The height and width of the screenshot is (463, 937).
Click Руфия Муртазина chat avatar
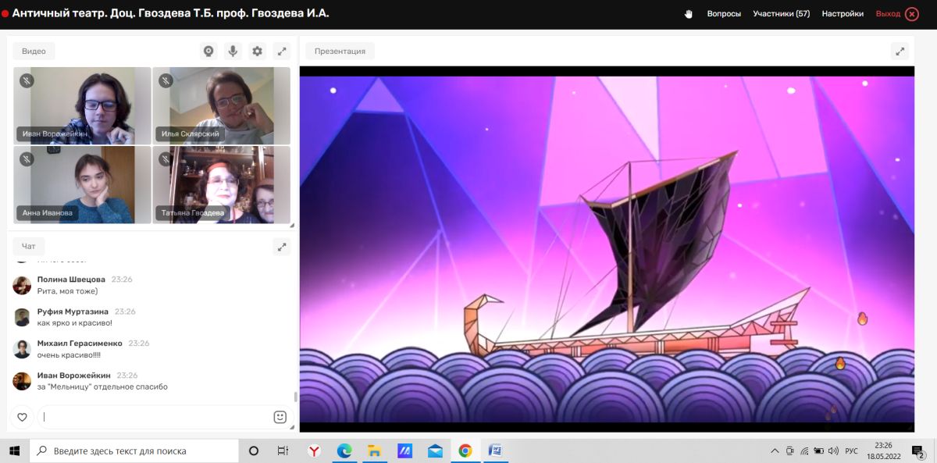coord(22,317)
